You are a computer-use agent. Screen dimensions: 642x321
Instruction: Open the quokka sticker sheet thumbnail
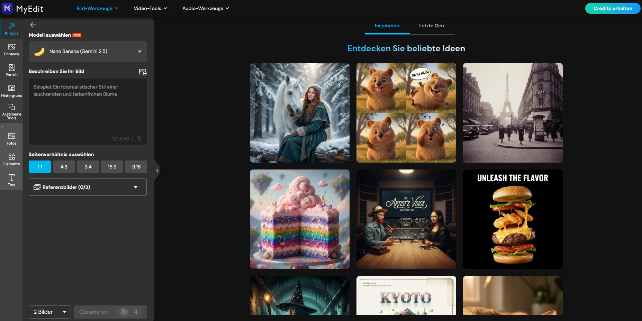click(406, 113)
